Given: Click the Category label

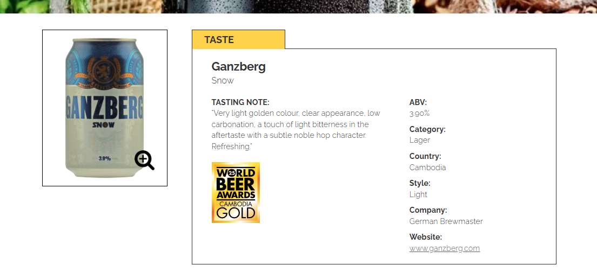Looking at the screenshot, I should pos(427,129).
